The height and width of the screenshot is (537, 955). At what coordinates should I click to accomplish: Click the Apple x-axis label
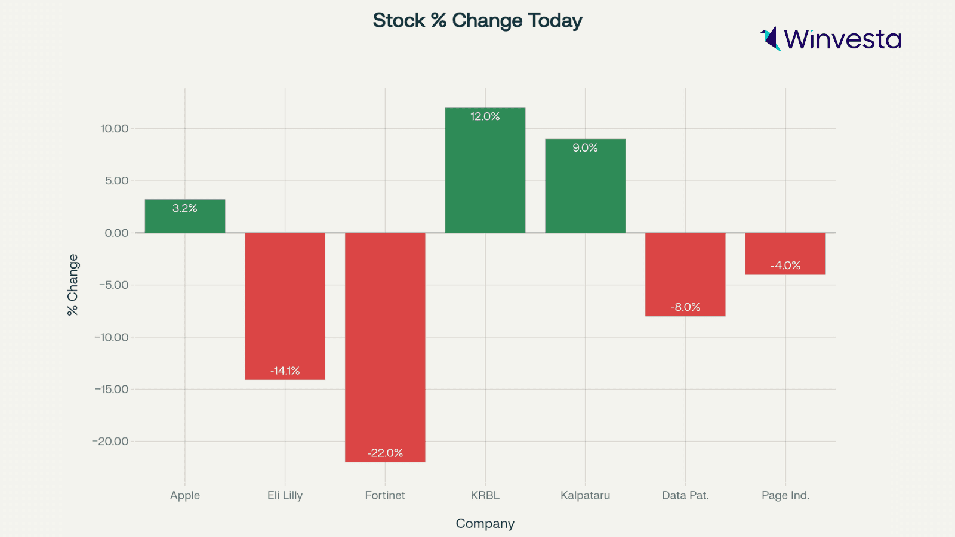click(x=185, y=495)
